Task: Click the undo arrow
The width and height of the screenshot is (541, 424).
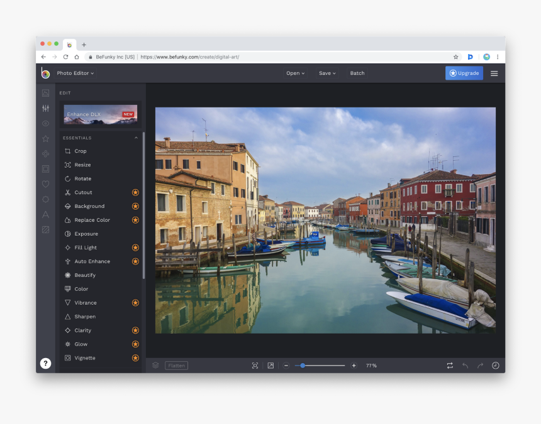Action: click(x=465, y=366)
